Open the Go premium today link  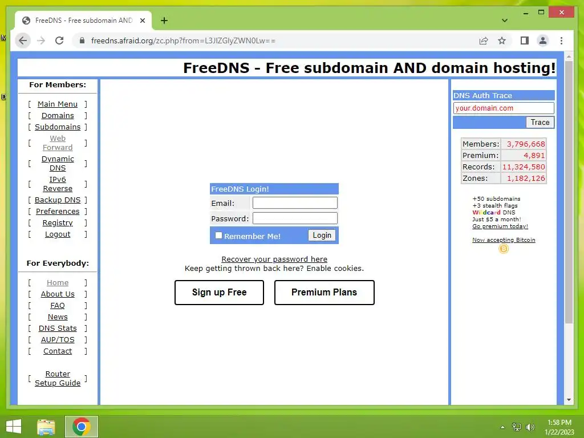click(x=500, y=226)
